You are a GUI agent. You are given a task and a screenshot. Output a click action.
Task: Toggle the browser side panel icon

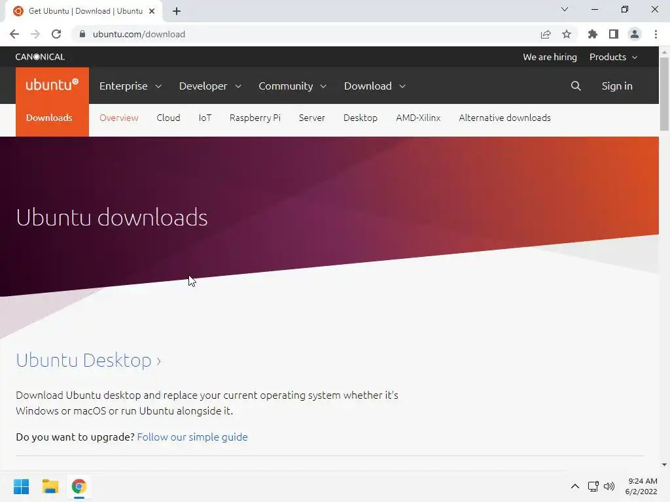pos(614,34)
